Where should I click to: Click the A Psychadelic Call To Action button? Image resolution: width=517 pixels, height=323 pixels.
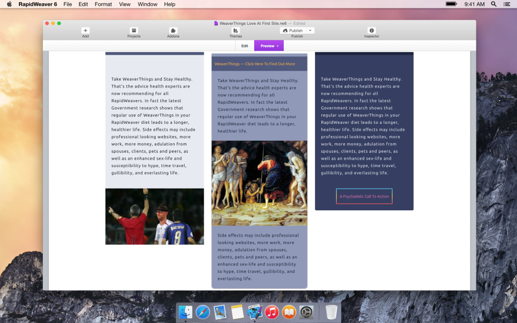coord(364,196)
